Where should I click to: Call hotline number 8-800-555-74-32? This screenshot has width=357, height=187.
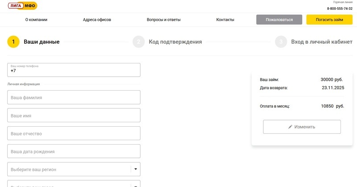[340, 8]
